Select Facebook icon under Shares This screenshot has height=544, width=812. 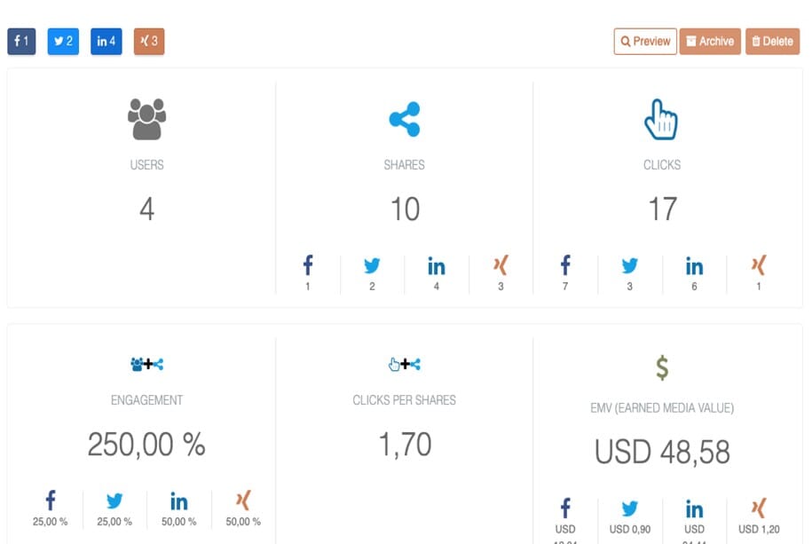(308, 264)
